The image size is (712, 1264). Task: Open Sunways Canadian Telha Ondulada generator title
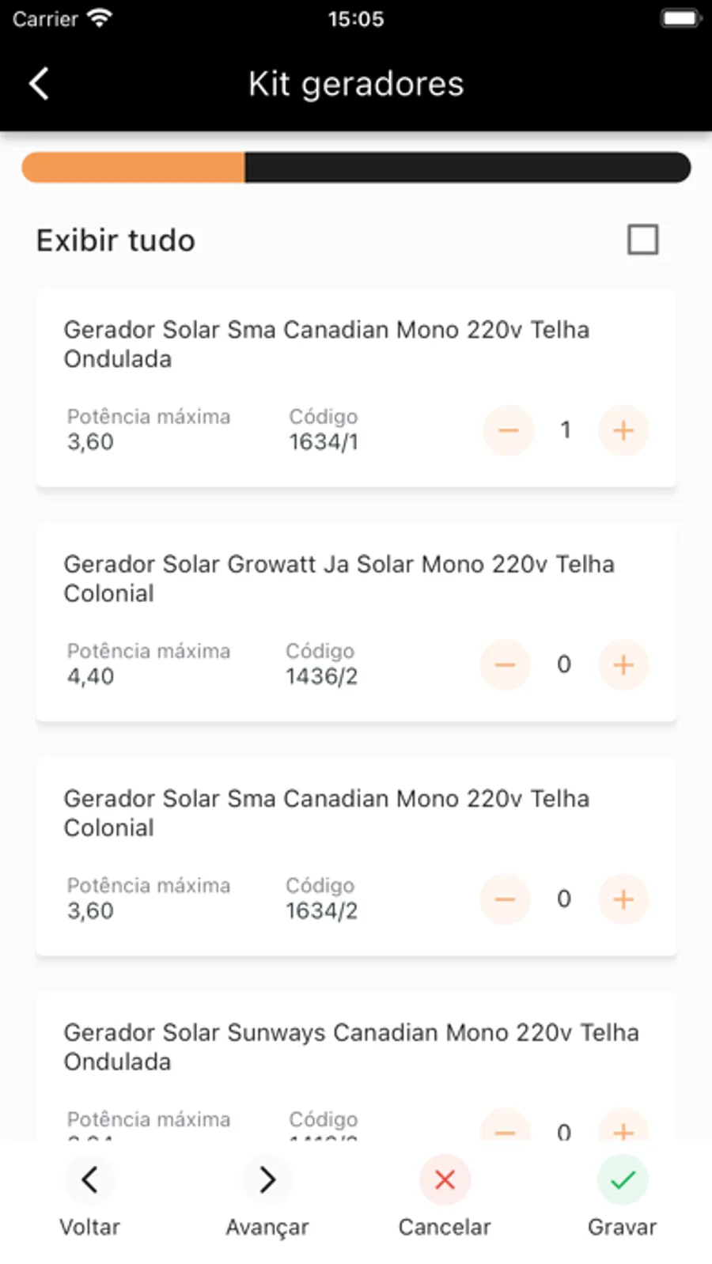(x=351, y=1046)
